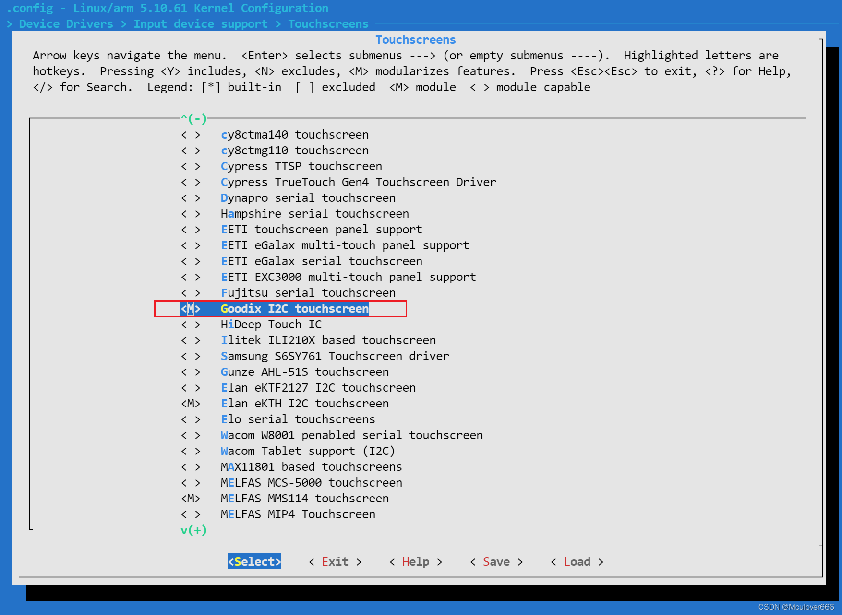Open the Help dialog

tap(415, 561)
